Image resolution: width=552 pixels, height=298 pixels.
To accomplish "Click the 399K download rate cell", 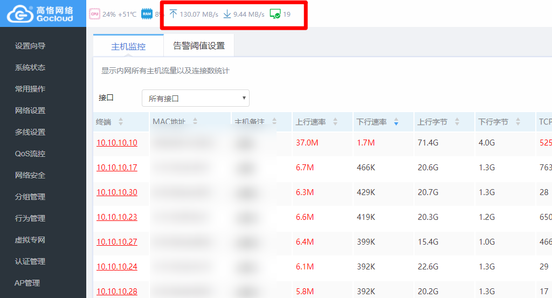I will pos(366,242).
